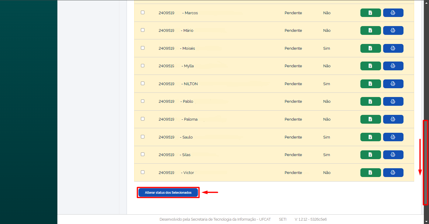Screen dimensions: 429x224
Task: Export Marcos row to Excel
Action: (370, 13)
